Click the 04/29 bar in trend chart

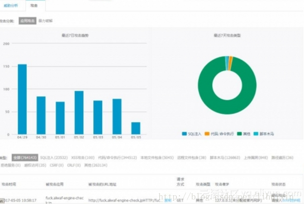pyautogui.click(x=22, y=99)
